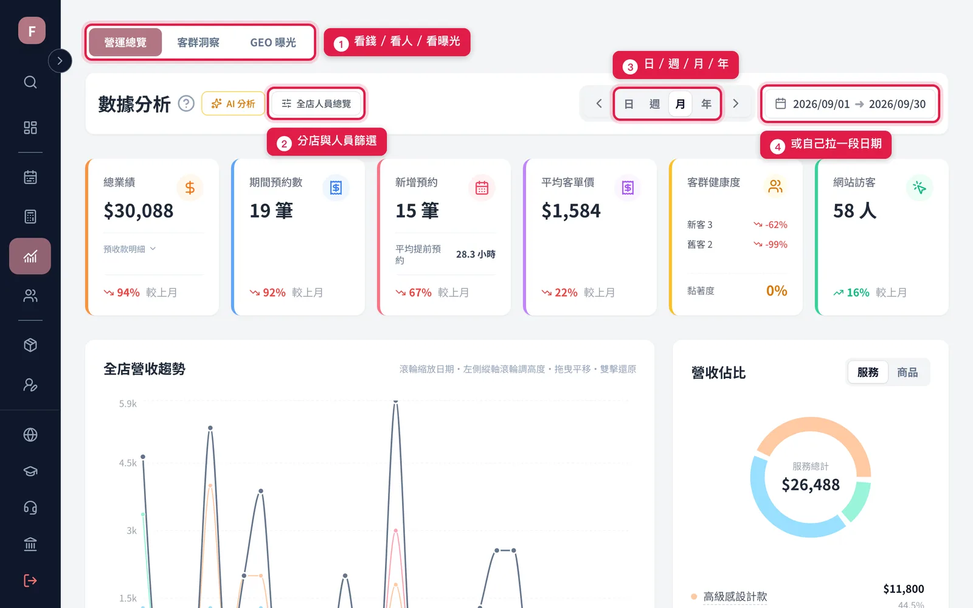Open the package box icon in sidebar
973x608 pixels.
[30, 345]
